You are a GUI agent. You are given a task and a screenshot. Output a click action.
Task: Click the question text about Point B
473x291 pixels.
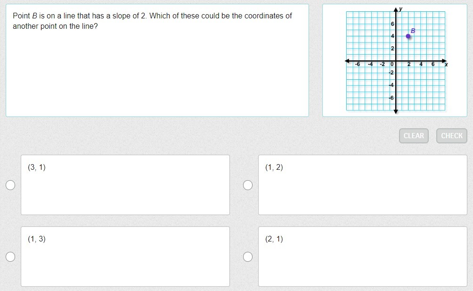click(152, 21)
